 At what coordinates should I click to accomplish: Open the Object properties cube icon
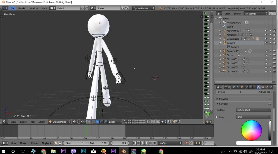242,87
